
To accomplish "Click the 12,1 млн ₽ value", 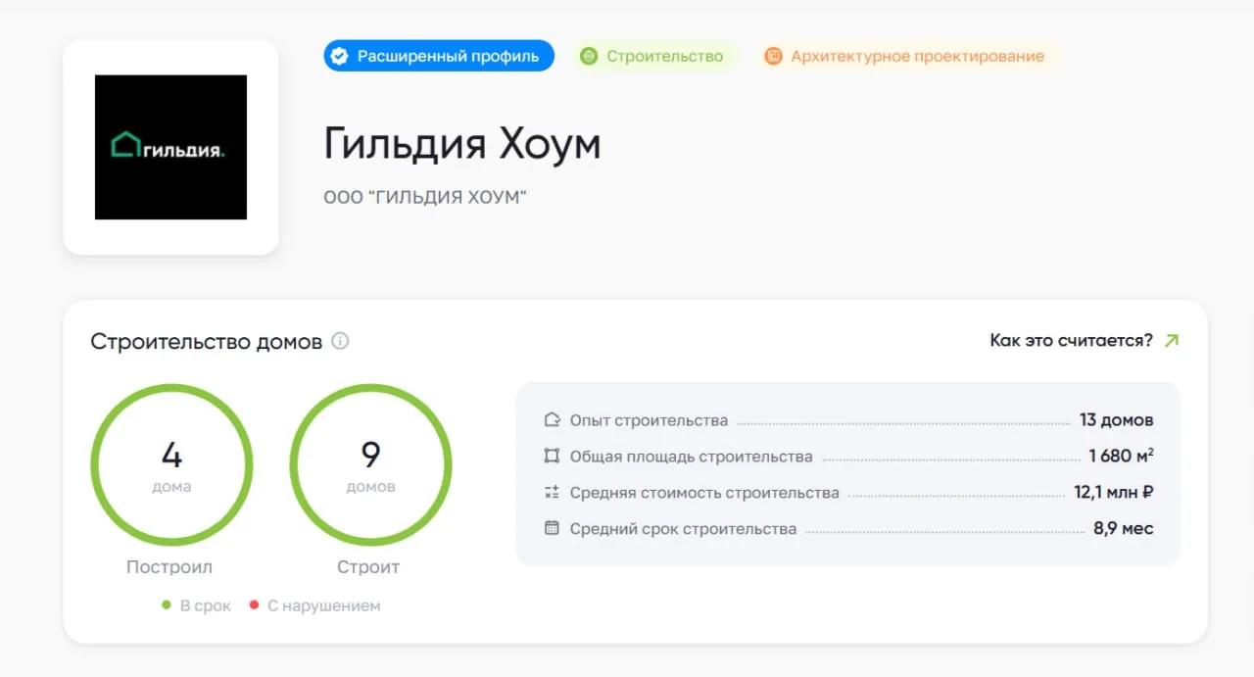I will click(x=1114, y=493).
